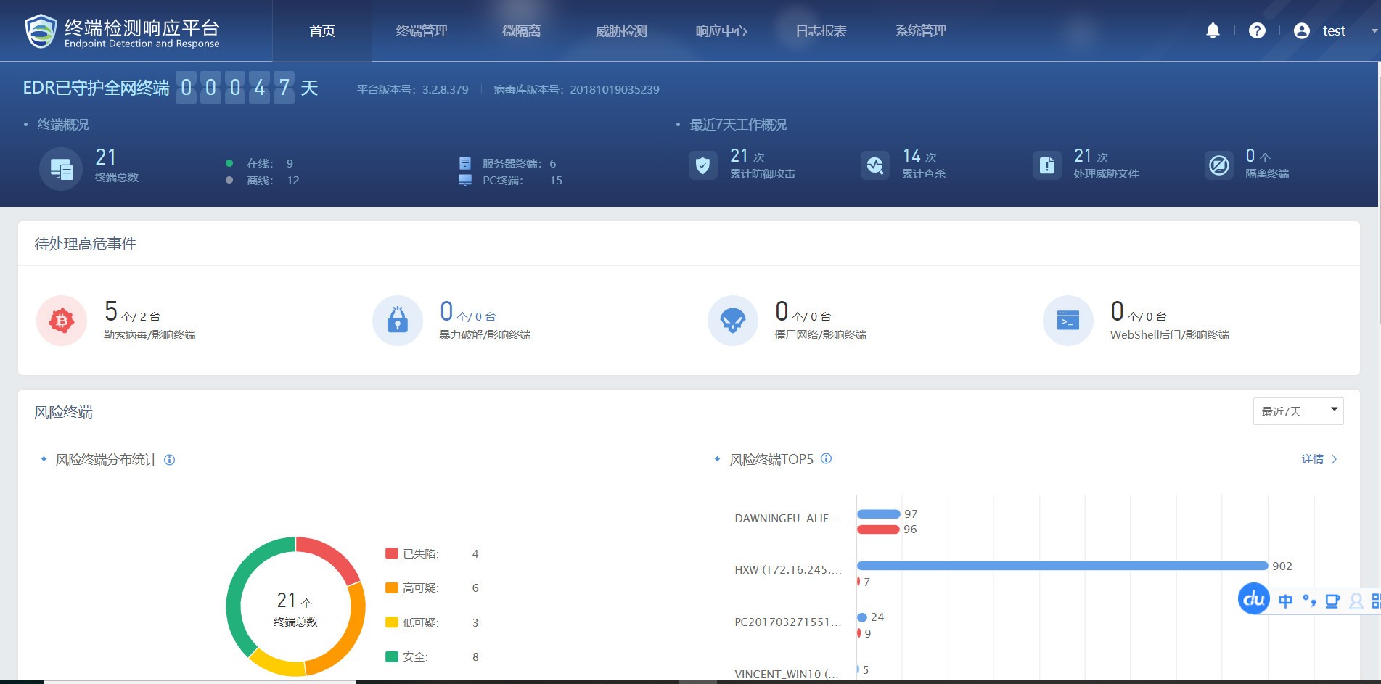The image size is (1381, 684).
Task: Click the botnet skull icon
Action: pyautogui.click(x=733, y=320)
